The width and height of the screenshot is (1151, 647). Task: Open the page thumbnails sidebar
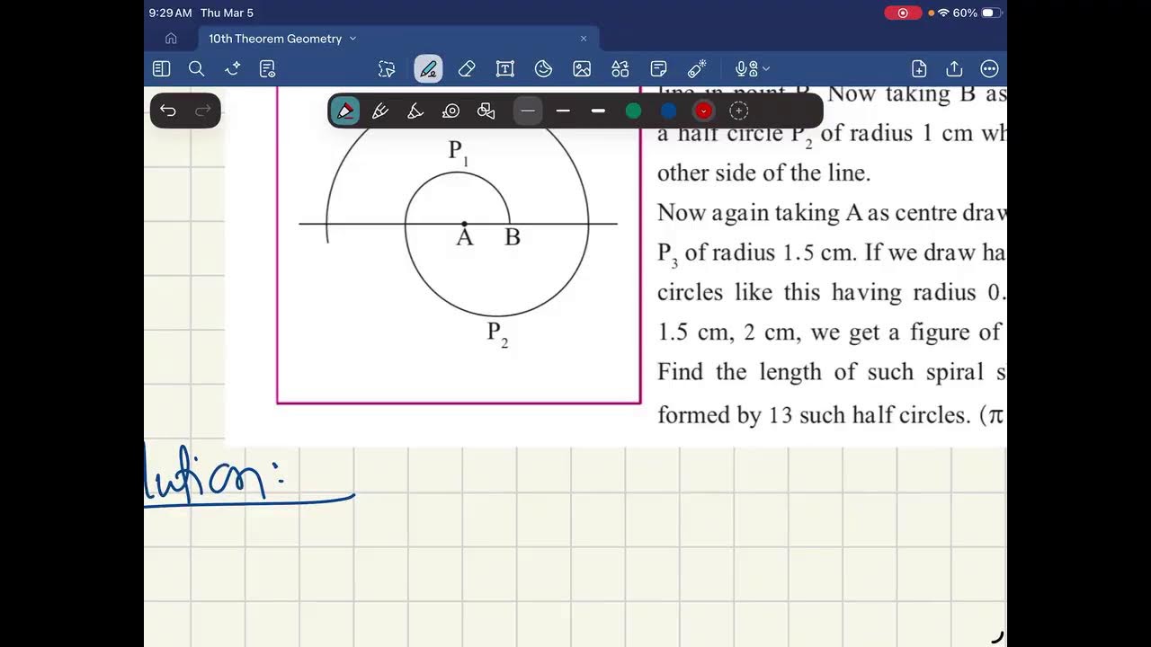click(x=162, y=68)
